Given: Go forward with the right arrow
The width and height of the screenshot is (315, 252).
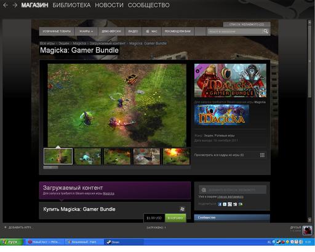Looking at the screenshot, I should coord(15,5).
